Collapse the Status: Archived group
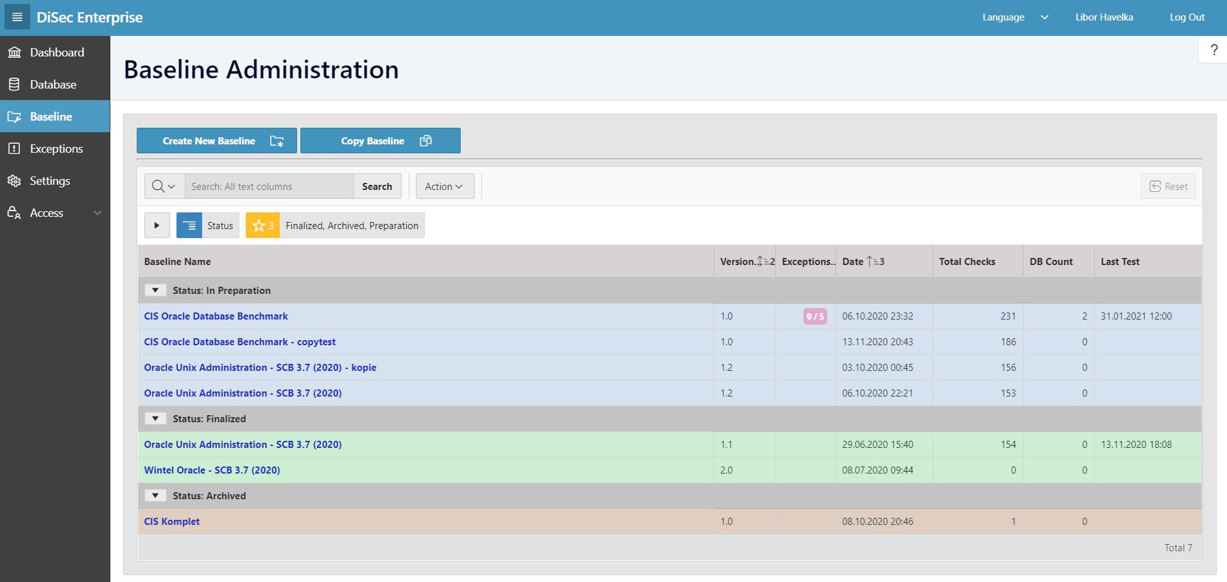The width and height of the screenshot is (1227, 582). pos(155,496)
